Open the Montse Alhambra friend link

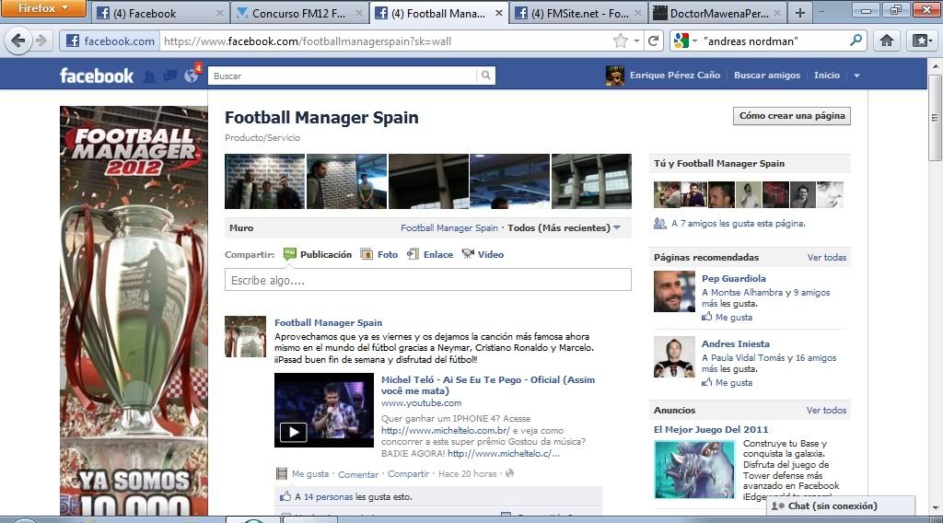click(x=746, y=292)
